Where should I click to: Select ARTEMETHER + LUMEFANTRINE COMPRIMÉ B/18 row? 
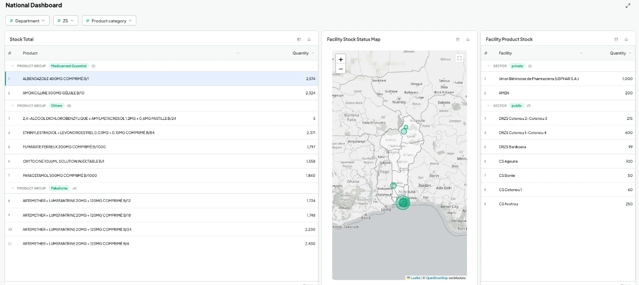click(161, 215)
